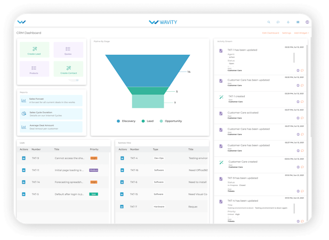Image resolution: width=329 pixels, height=240 pixels.
Task: Open action icon for TKT-9 lead
Action: [x=23, y=158]
